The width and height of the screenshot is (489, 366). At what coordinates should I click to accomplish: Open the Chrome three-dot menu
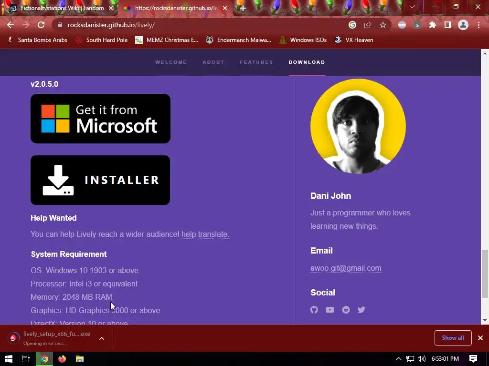478,25
